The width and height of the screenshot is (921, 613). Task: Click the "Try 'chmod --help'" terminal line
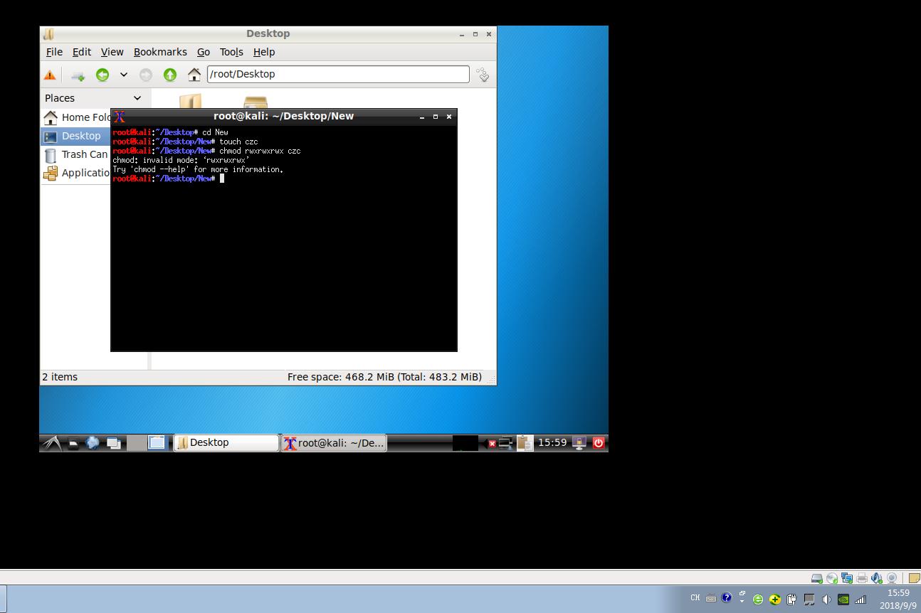click(198, 169)
